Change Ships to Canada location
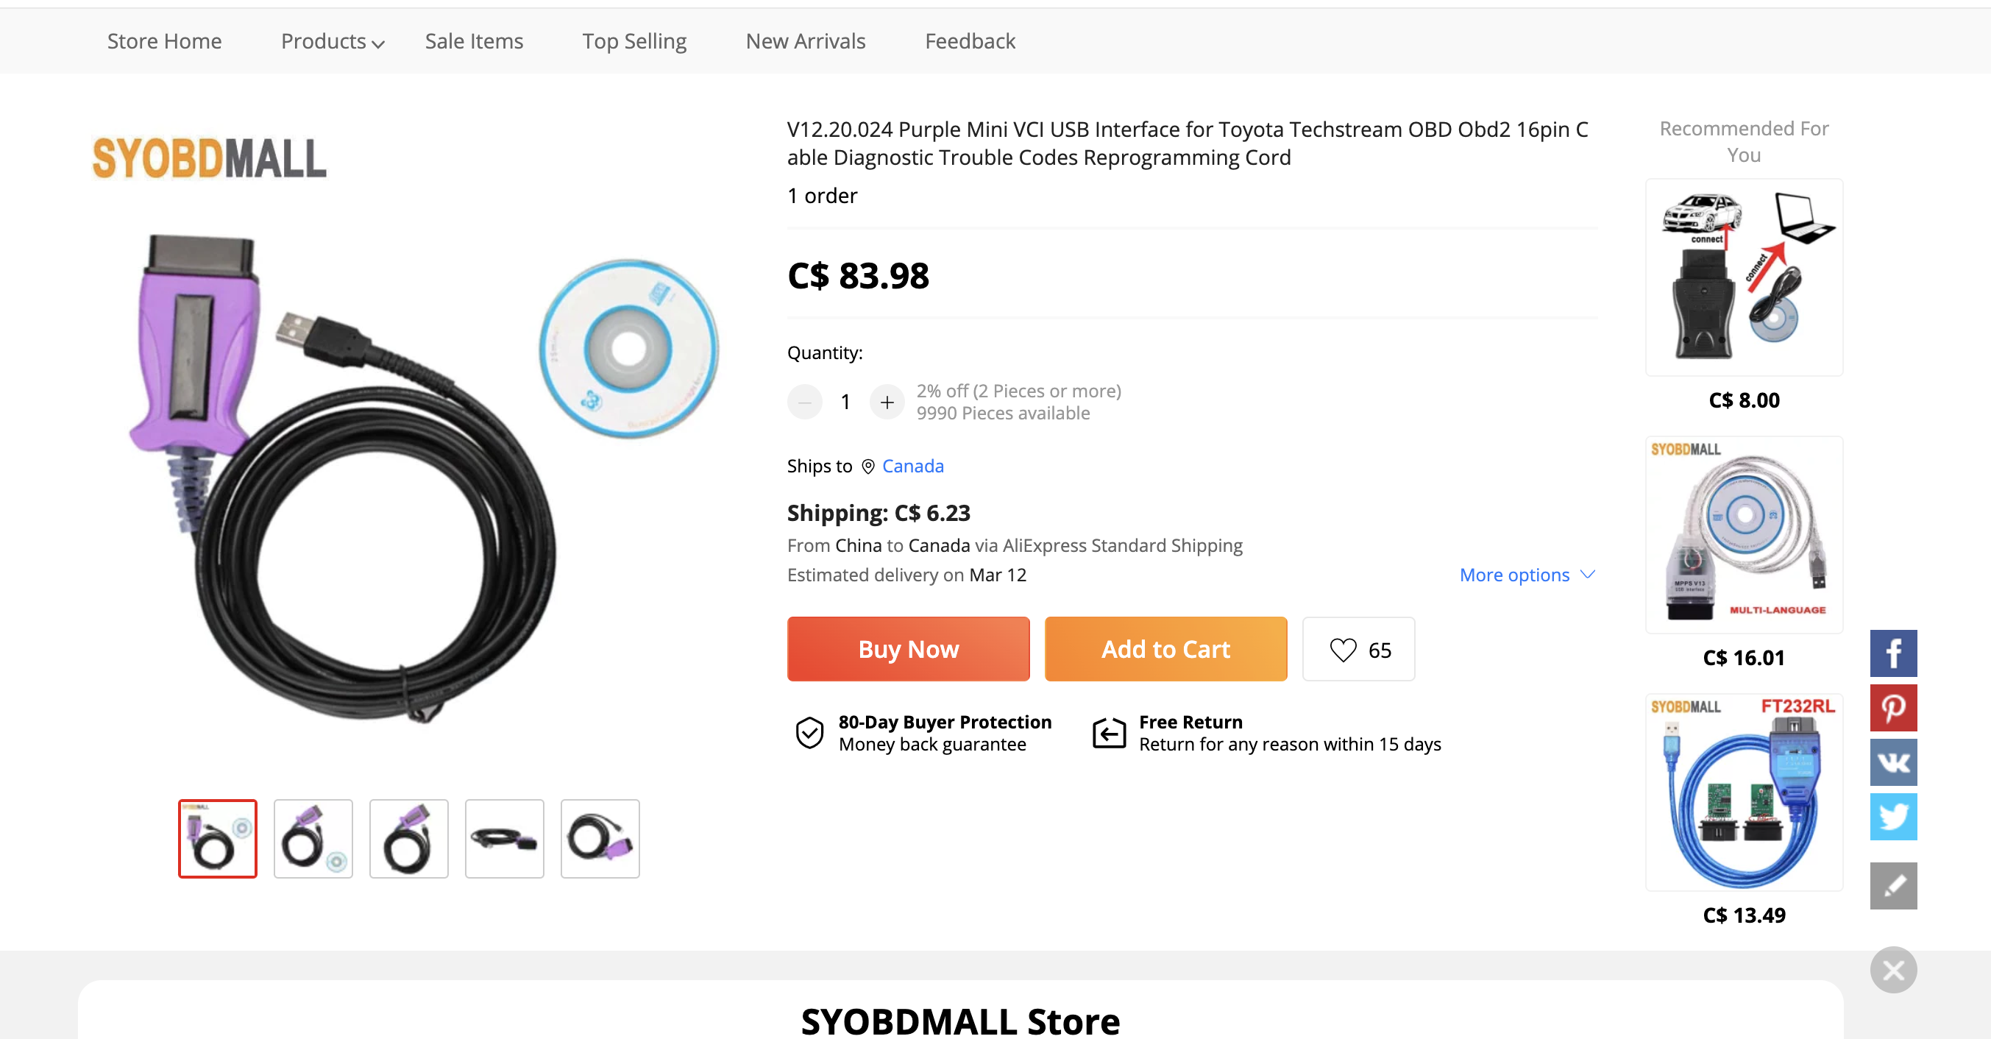Viewport: 1991px width, 1039px height. [x=912, y=467]
